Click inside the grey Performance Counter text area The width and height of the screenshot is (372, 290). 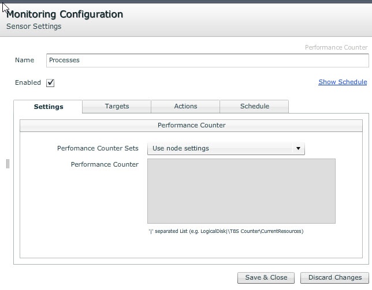point(241,191)
